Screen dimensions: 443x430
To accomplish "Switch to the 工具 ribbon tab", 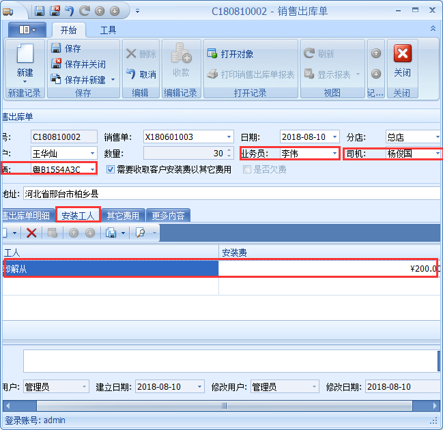I will click(x=108, y=30).
